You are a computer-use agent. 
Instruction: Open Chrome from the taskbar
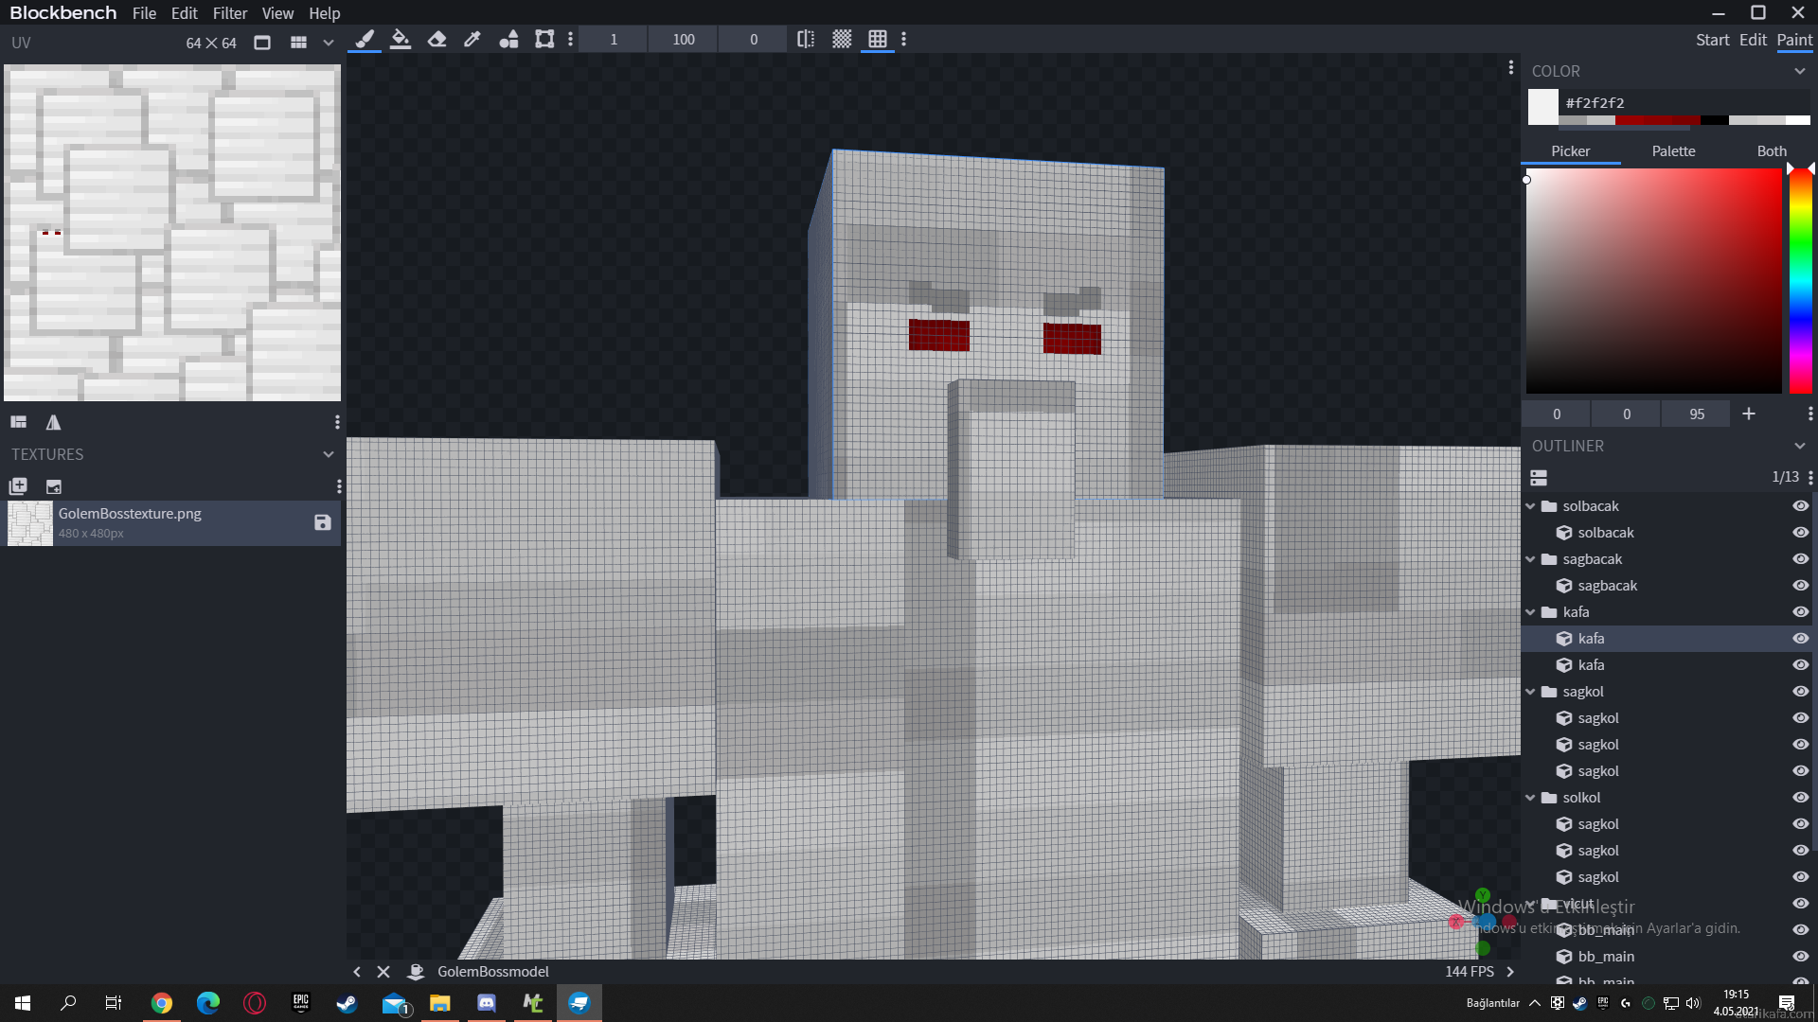point(162,1003)
